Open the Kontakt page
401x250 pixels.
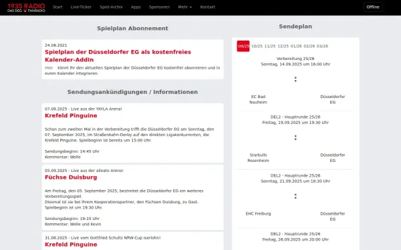[208, 7]
